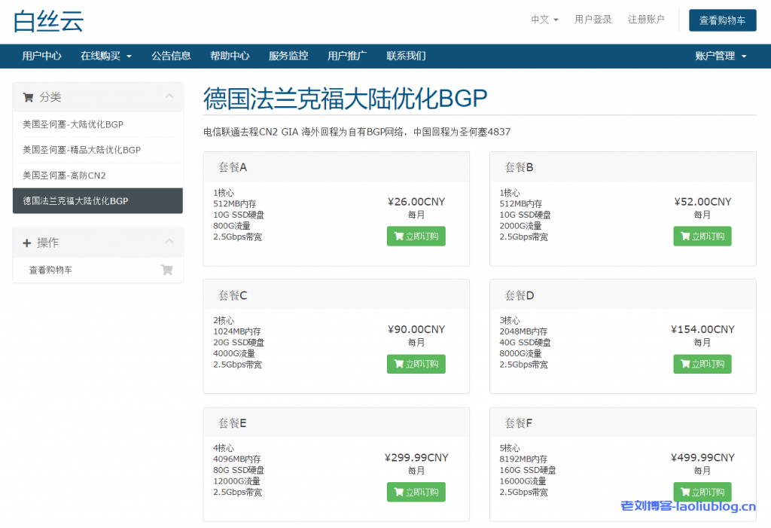The image size is (771, 528).
Task: Switch to the 用户中心 menu item
Action: [x=41, y=56]
